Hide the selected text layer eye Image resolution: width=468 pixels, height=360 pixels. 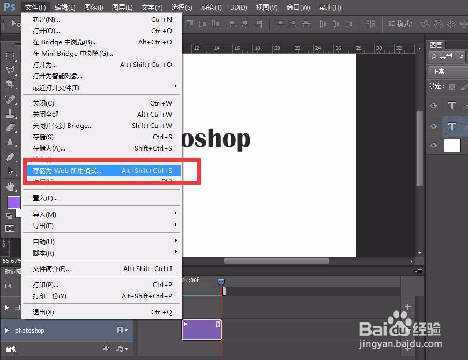tap(434, 126)
